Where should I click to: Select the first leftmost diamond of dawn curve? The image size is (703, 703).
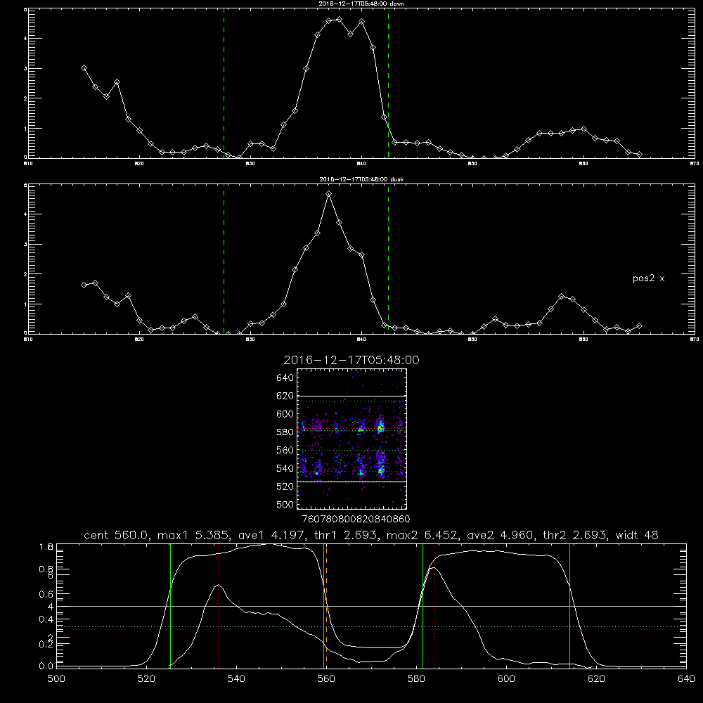coord(84,67)
